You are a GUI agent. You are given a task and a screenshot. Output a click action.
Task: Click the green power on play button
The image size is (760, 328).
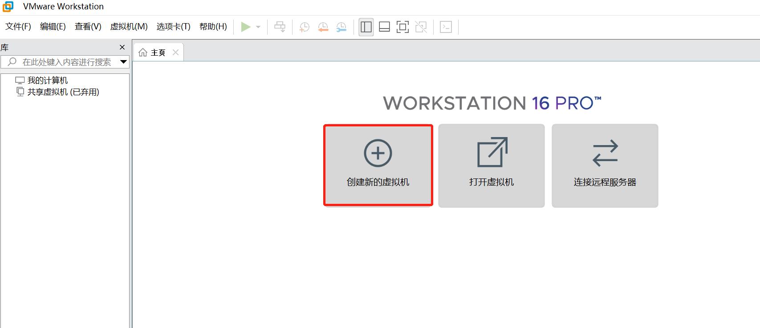(x=245, y=27)
